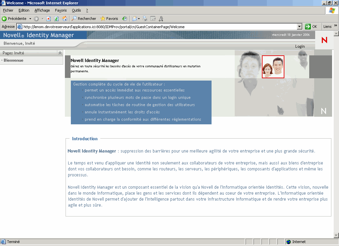
Task: Refresh the page with the green arrows icon
Action: tap(56, 19)
